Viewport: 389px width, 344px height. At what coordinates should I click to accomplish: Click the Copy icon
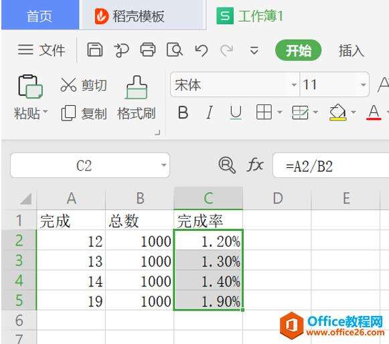(68, 113)
